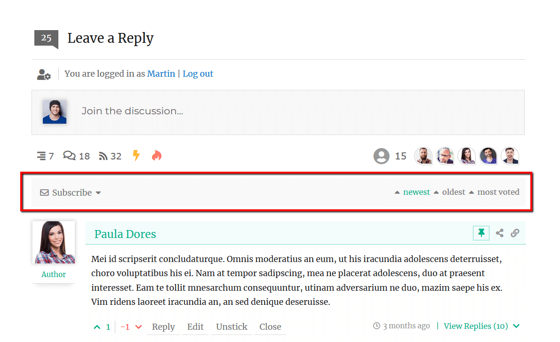Click the lightning bolt hot threads icon
This screenshot has height=342, width=560.
pos(136,156)
